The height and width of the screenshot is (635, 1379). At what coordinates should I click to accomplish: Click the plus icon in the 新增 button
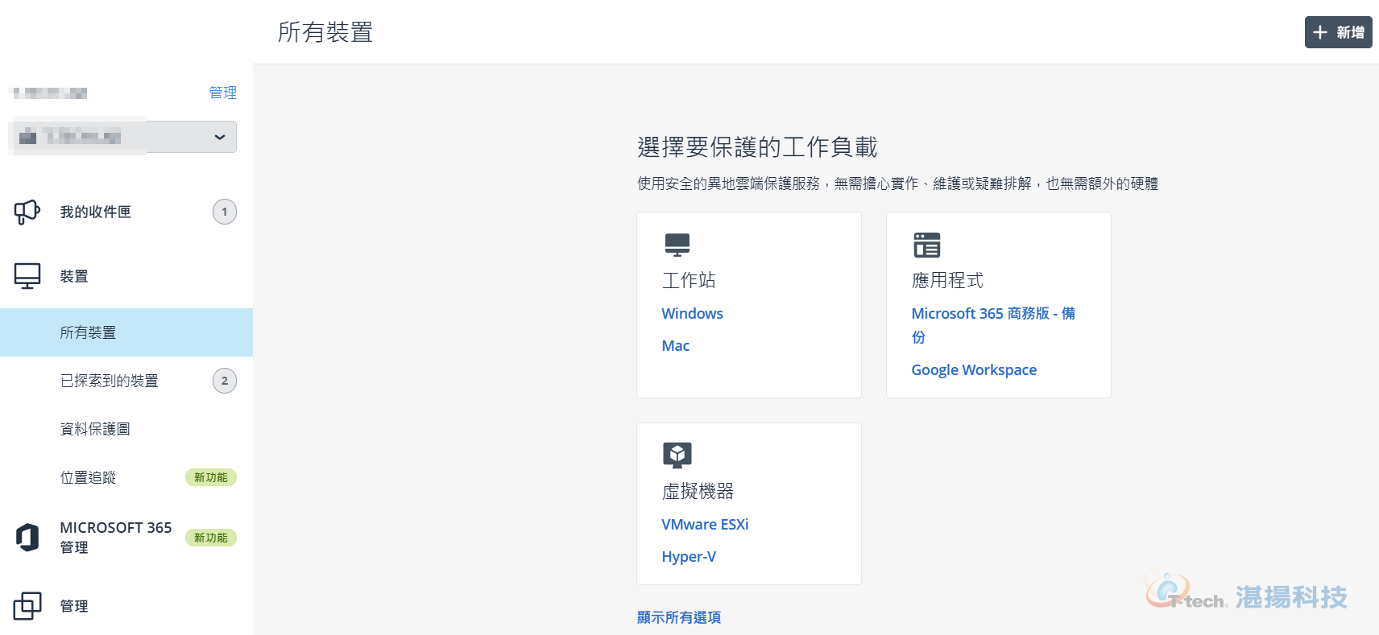pos(1319,32)
